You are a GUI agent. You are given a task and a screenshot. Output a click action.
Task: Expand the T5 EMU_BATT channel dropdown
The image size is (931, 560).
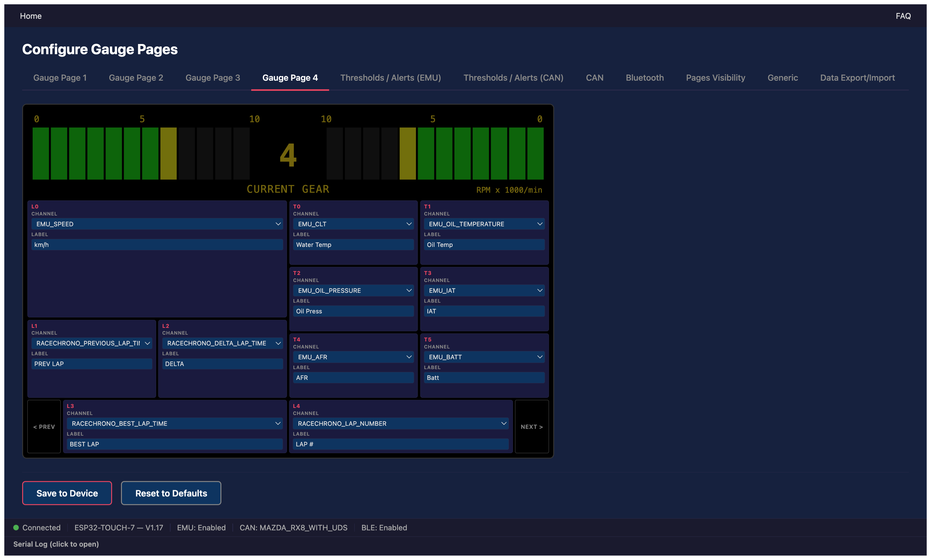pyautogui.click(x=484, y=357)
